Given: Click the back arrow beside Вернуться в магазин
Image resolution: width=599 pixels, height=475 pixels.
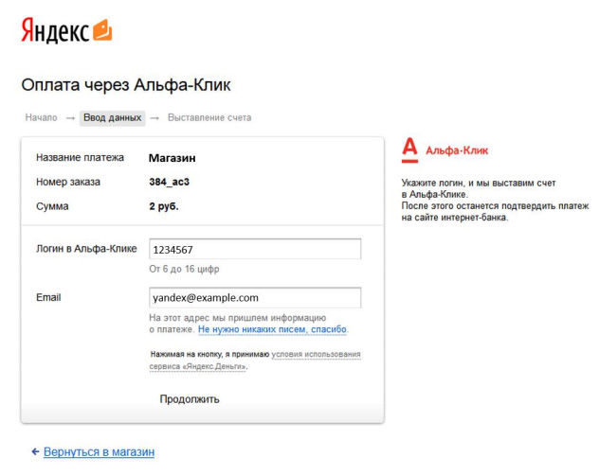Looking at the screenshot, I should (x=35, y=451).
